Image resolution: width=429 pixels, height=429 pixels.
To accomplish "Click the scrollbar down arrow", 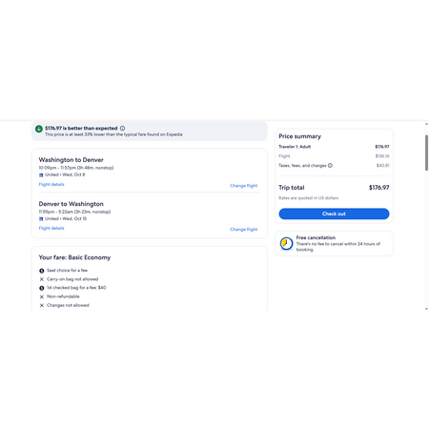I will pos(426,309).
